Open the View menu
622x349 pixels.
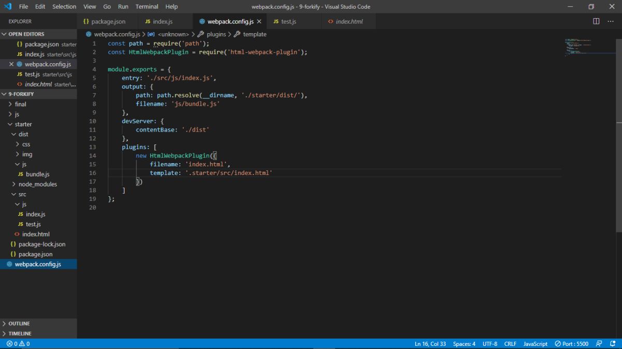(90, 7)
